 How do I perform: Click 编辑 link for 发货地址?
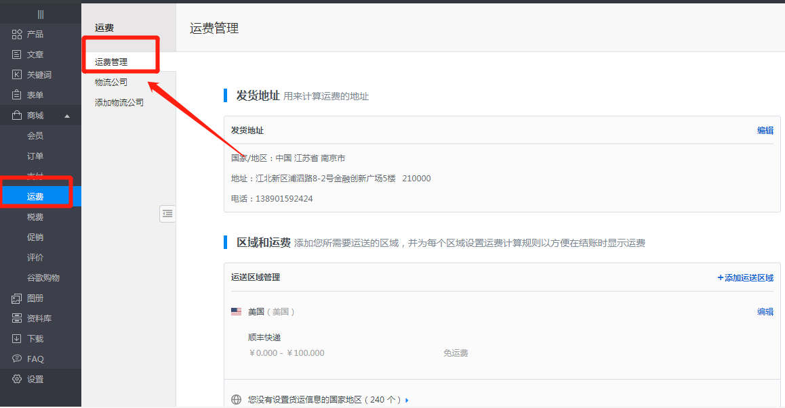765,131
